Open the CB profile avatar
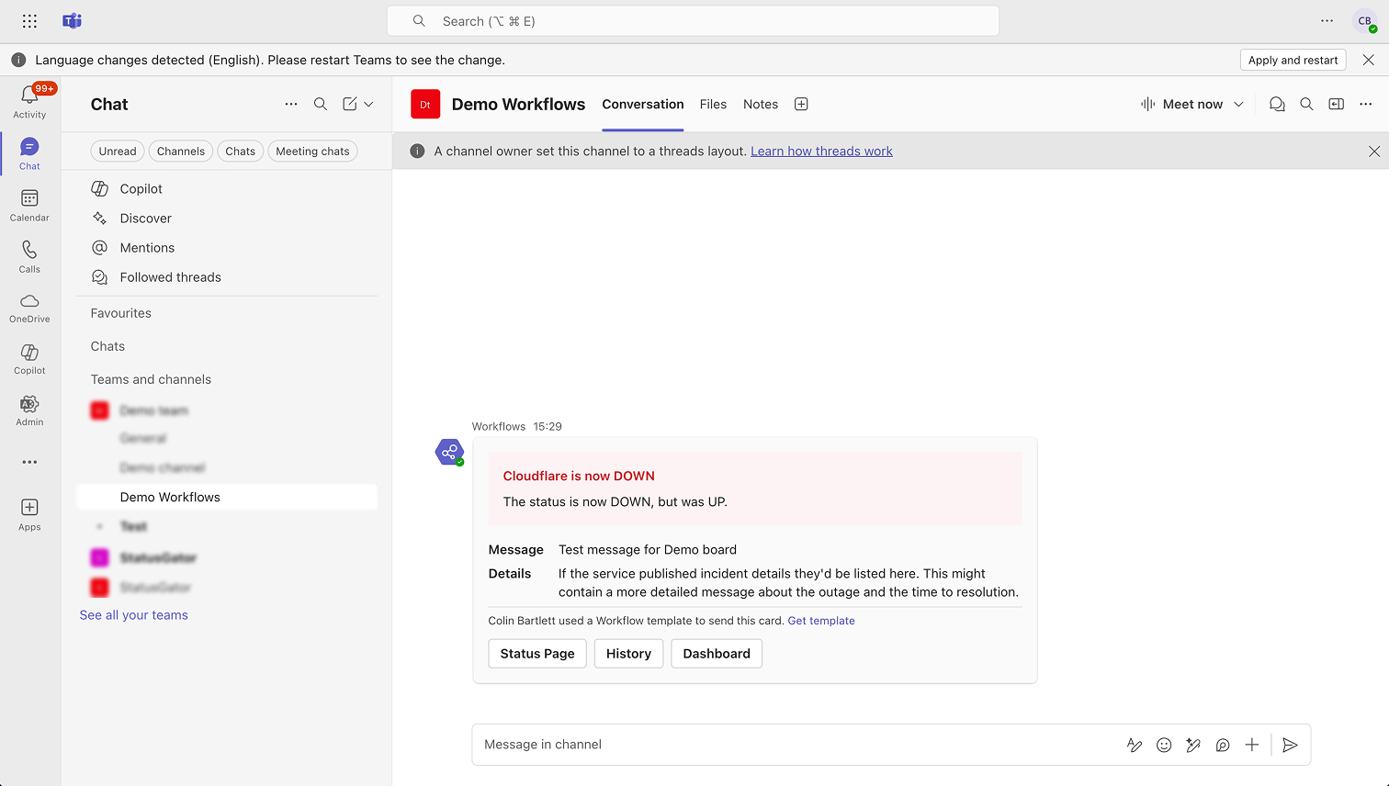This screenshot has height=786, width=1389. click(1365, 21)
